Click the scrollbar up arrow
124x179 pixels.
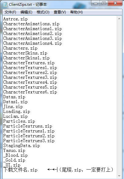[119, 19]
